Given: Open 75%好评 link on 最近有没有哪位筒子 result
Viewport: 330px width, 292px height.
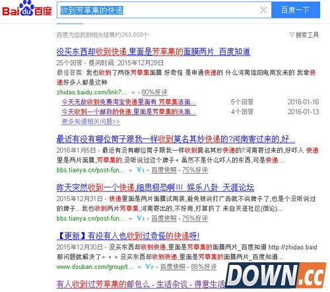Looking at the screenshot, I should pyautogui.click(x=195, y=170).
